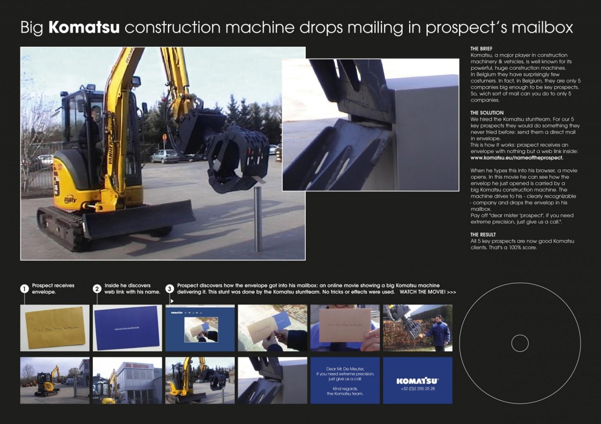Open thumbnail of De Meuter building
This screenshot has height=424, width=601.
coord(127,381)
